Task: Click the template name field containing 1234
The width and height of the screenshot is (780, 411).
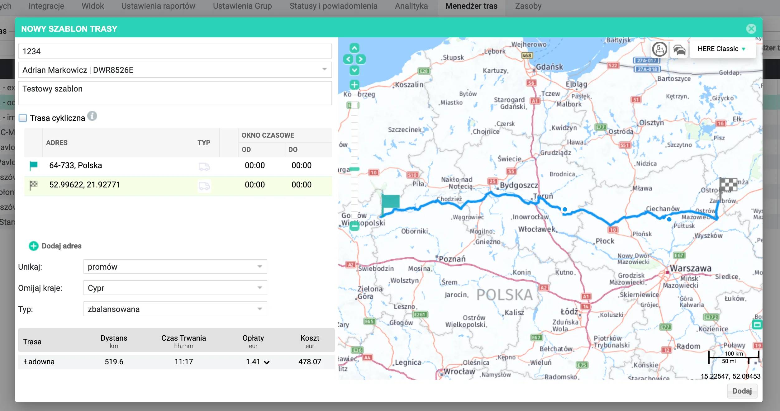Action: point(175,51)
